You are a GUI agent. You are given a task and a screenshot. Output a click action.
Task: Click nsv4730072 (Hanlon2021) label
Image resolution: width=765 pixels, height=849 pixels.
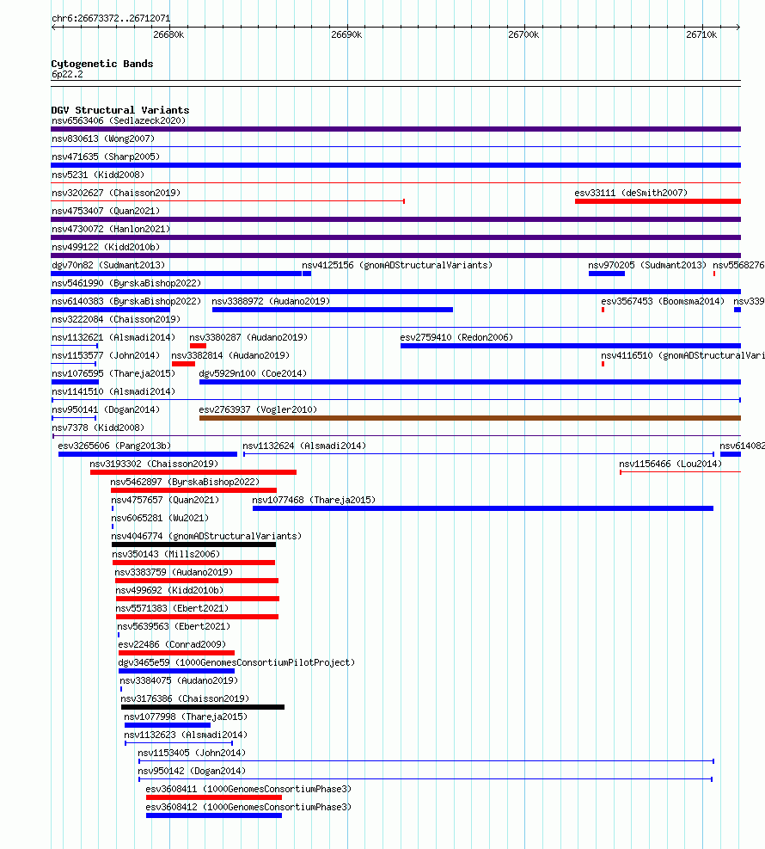111,229
